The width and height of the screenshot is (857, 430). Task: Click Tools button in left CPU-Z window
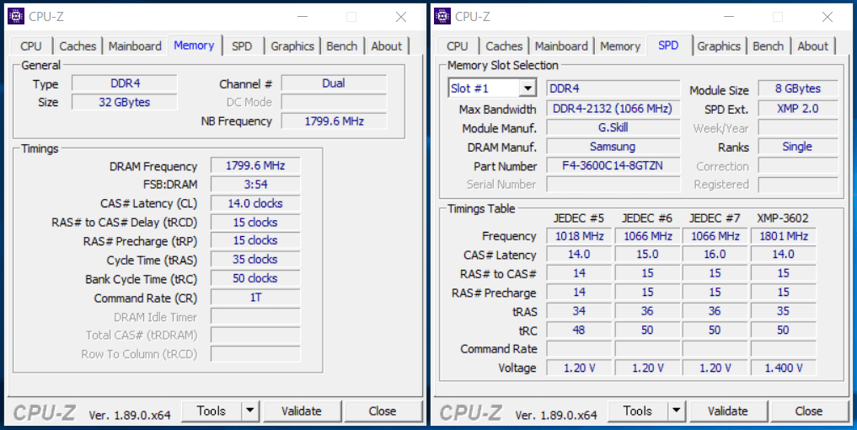click(x=212, y=411)
